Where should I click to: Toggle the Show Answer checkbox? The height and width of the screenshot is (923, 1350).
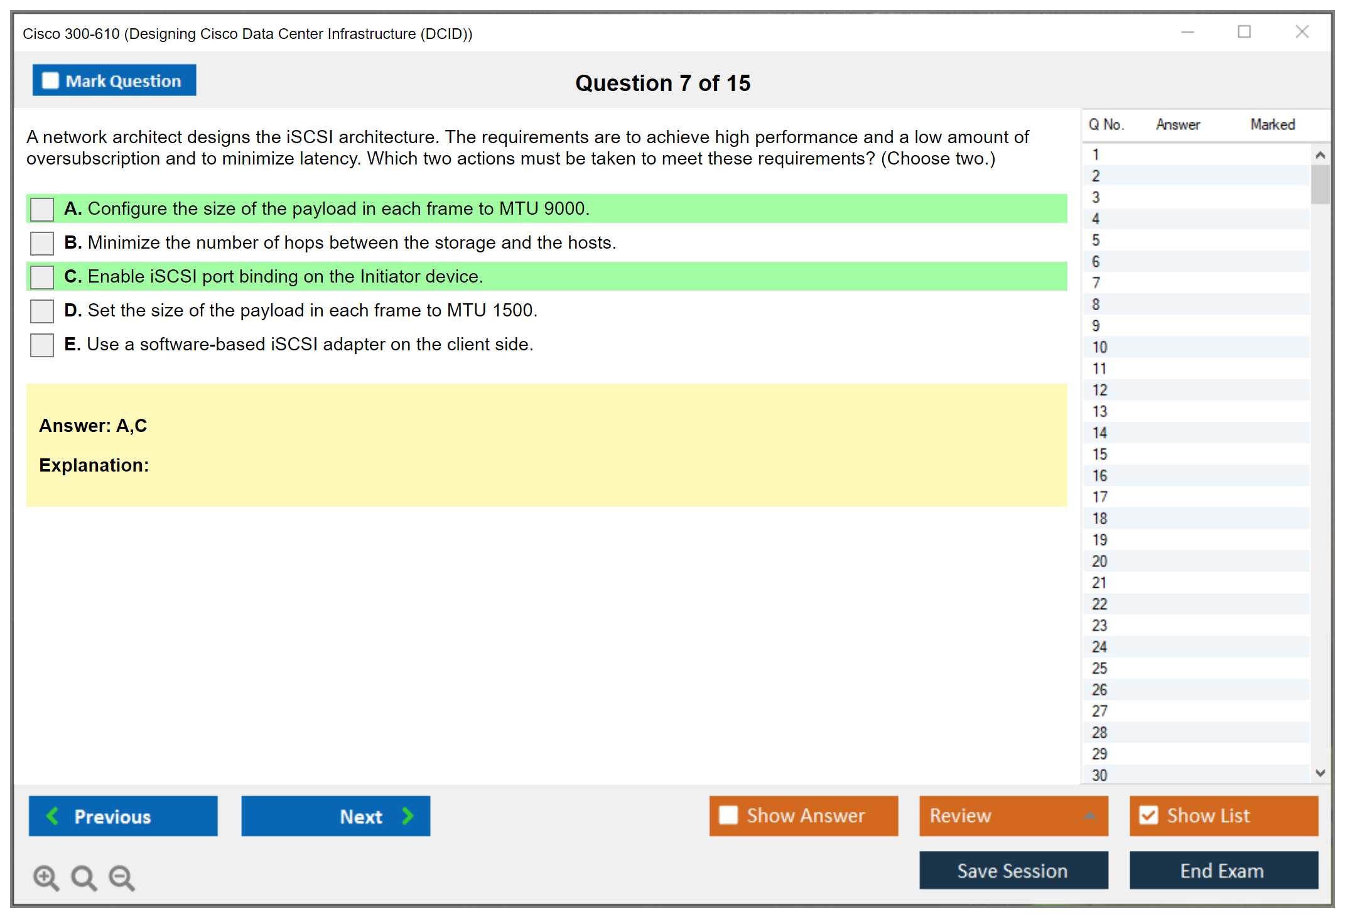(x=728, y=815)
